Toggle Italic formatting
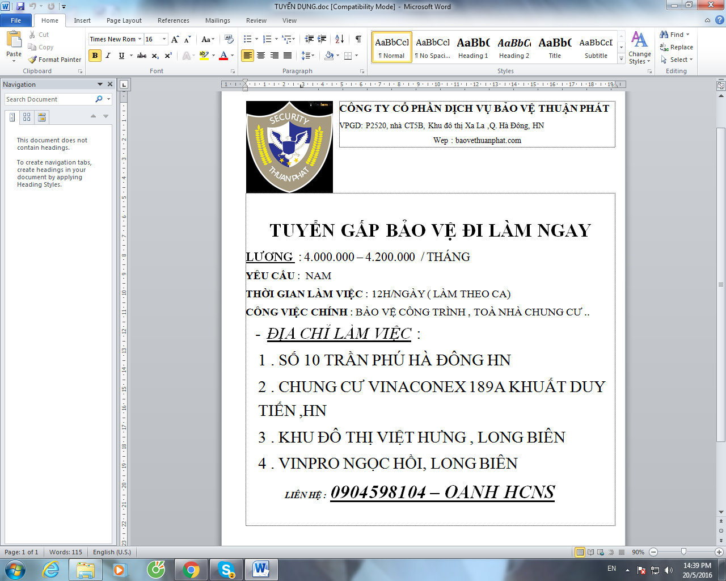Image resolution: width=726 pixels, height=581 pixels. coord(108,56)
